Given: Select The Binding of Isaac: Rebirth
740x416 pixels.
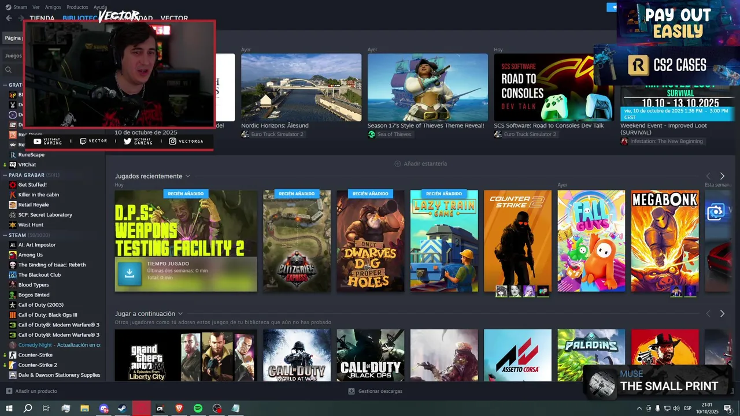Looking at the screenshot, I should [x=52, y=265].
